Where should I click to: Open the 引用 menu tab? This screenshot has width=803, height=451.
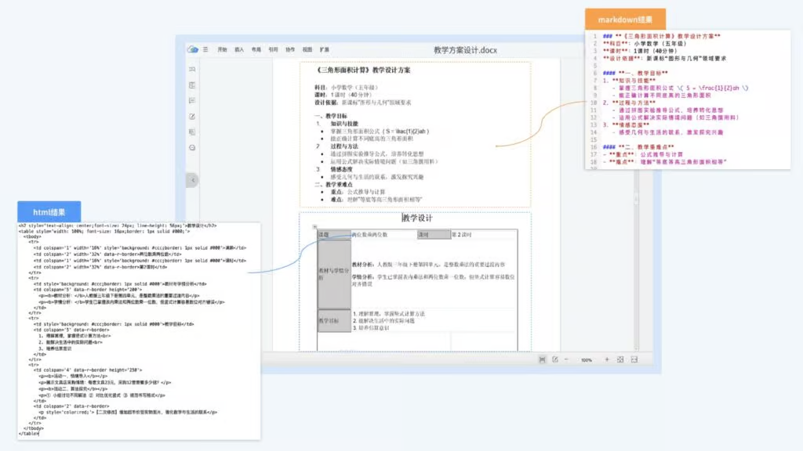pyautogui.click(x=273, y=49)
